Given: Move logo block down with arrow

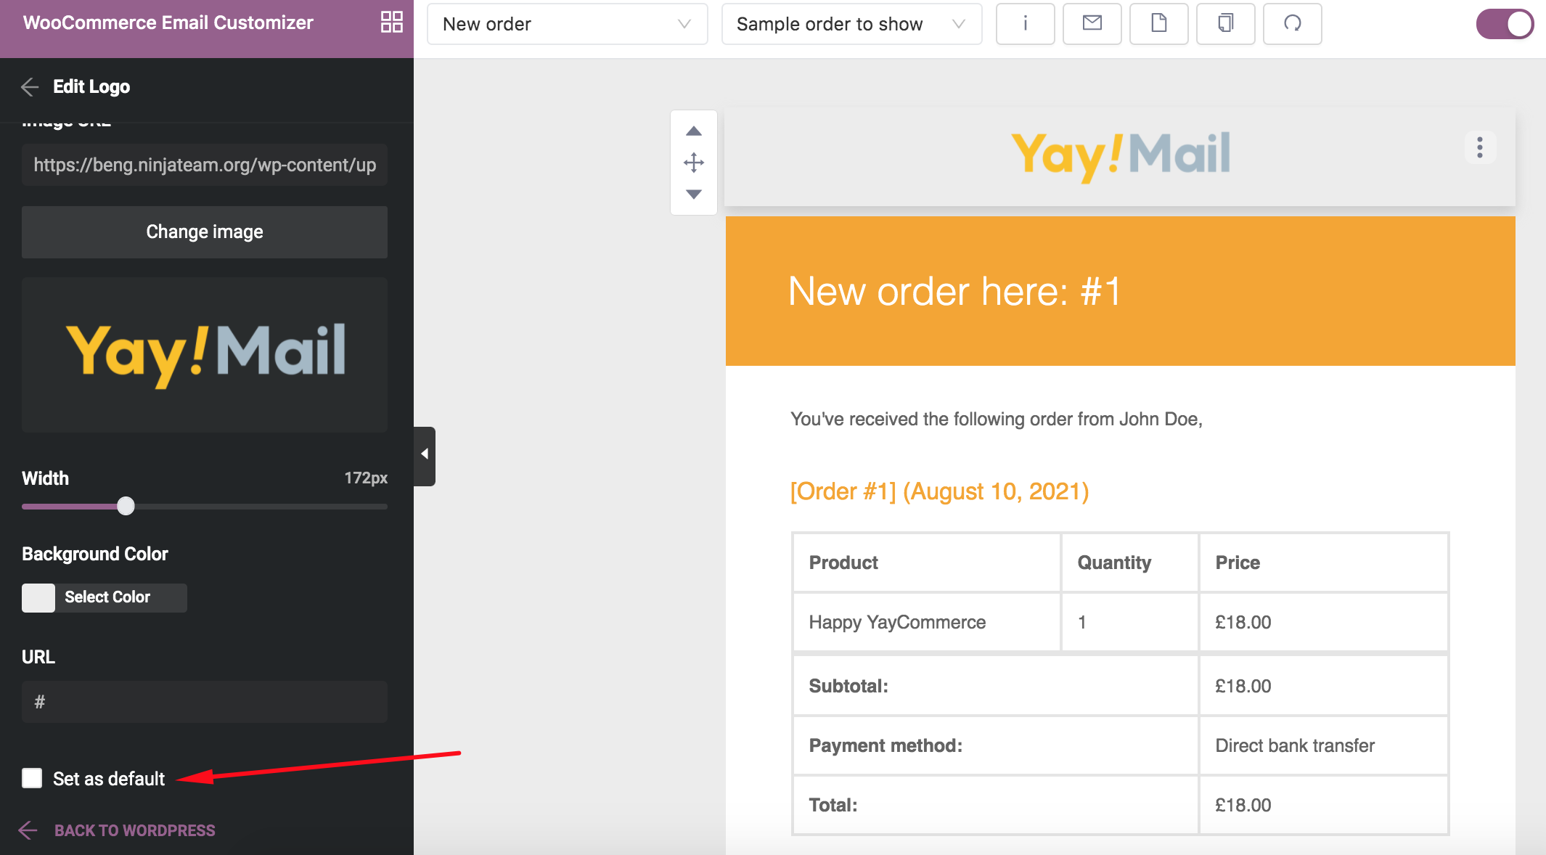Looking at the screenshot, I should (694, 194).
